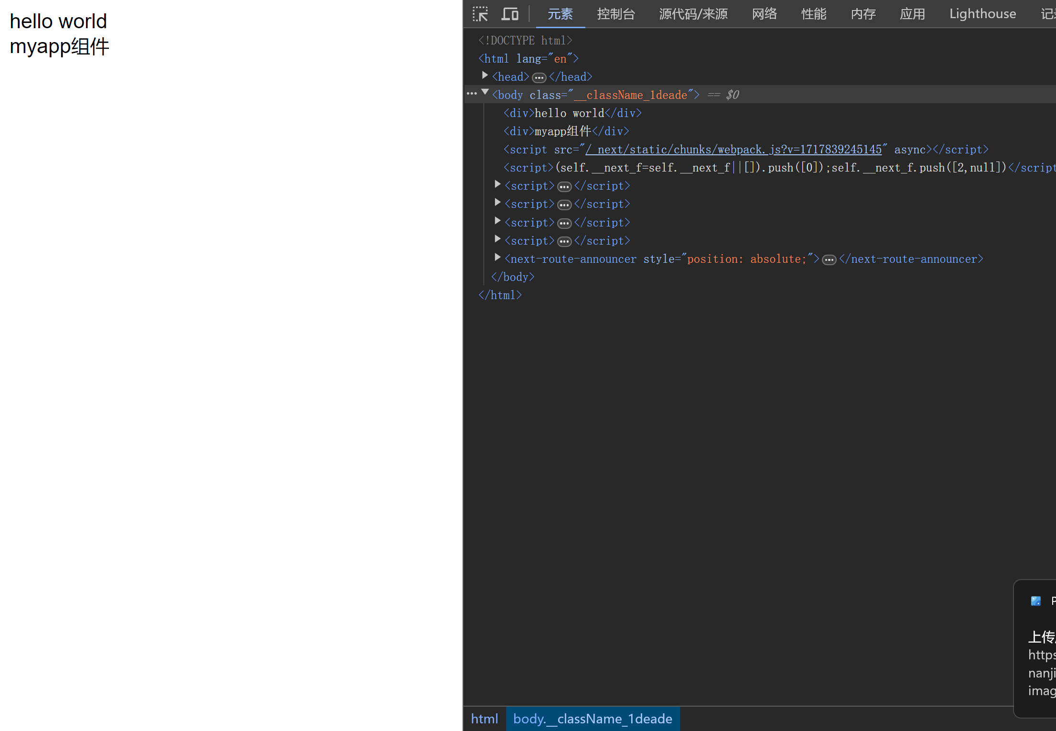Open the Lighthouse tab
The image size is (1056, 731).
982,14
